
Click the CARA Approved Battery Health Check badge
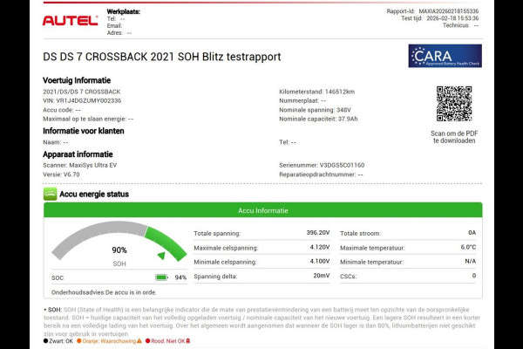click(x=445, y=56)
